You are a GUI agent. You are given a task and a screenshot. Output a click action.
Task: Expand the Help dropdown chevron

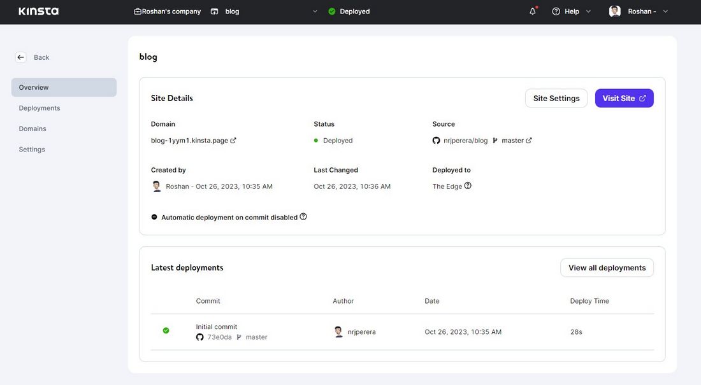588,11
